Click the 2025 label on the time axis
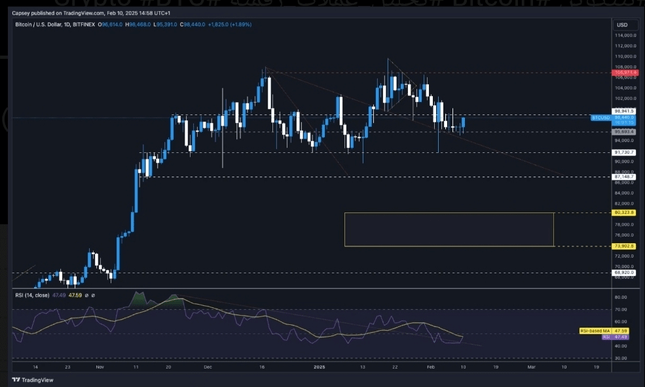The width and height of the screenshot is (645, 387). click(x=319, y=367)
